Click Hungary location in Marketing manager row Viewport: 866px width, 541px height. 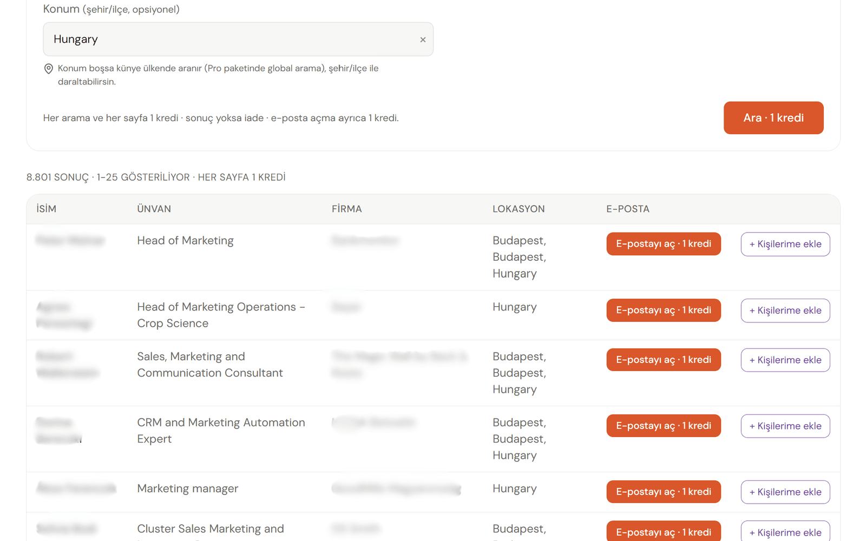[515, 489]
